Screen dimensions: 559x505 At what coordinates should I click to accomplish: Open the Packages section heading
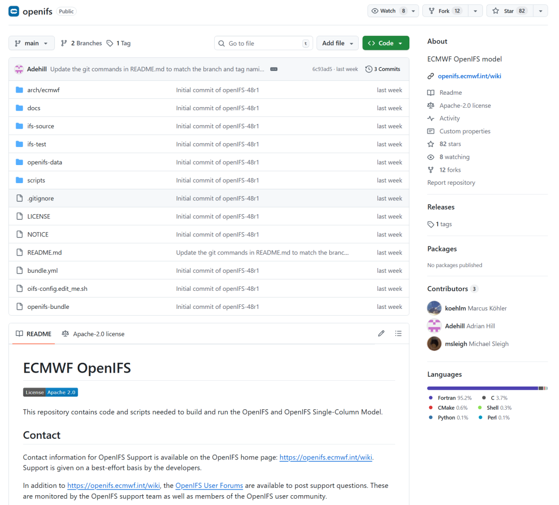(442, 249)
